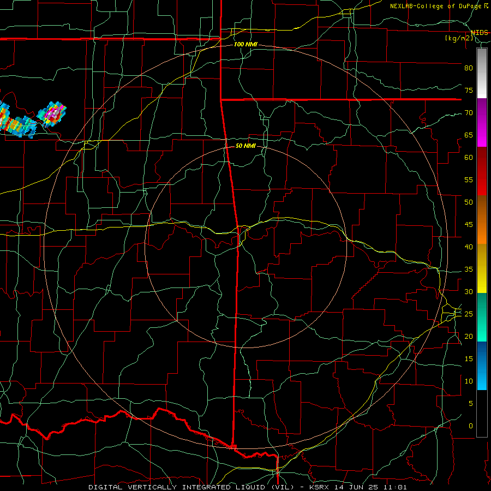This screenshot has width=491, height=491.
Task: Click the storm cell cluster at the left edge
Action: 17,121
